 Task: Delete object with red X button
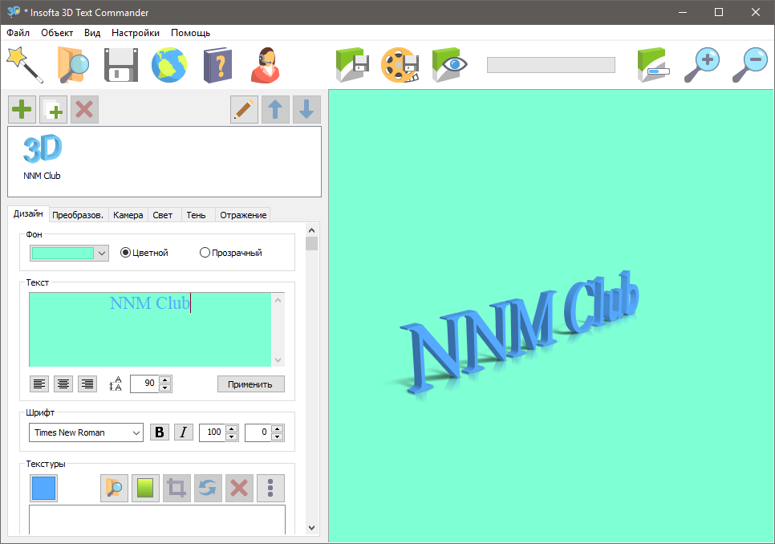click(84, 109)
